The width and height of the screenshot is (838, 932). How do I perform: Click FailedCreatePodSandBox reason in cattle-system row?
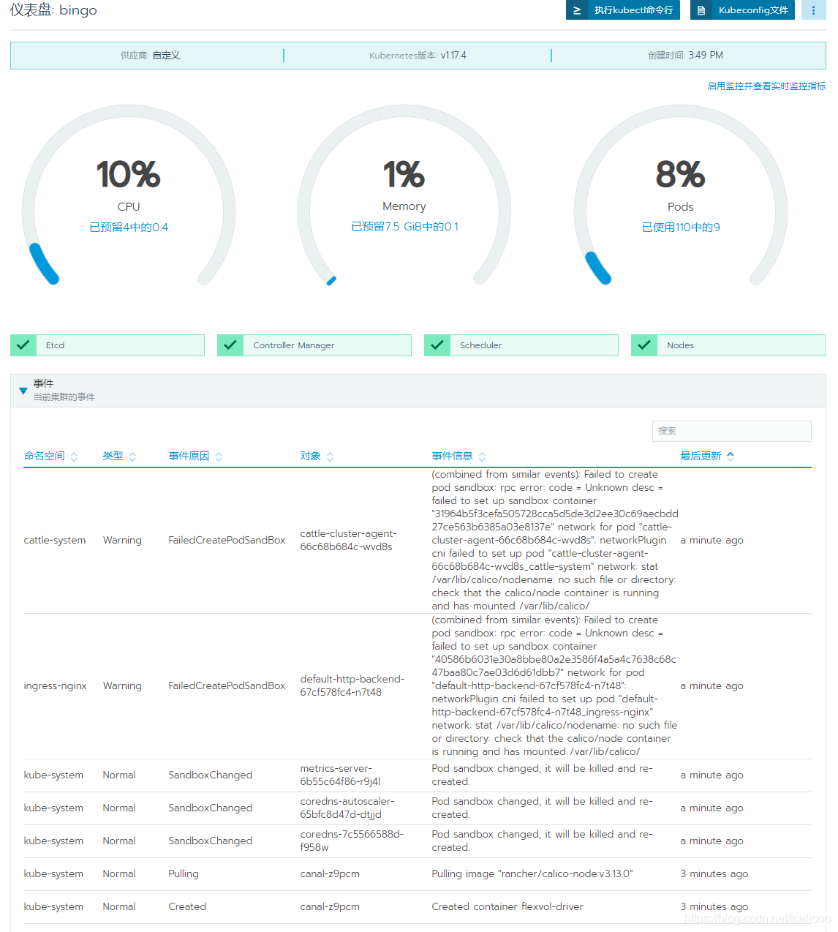227,541
